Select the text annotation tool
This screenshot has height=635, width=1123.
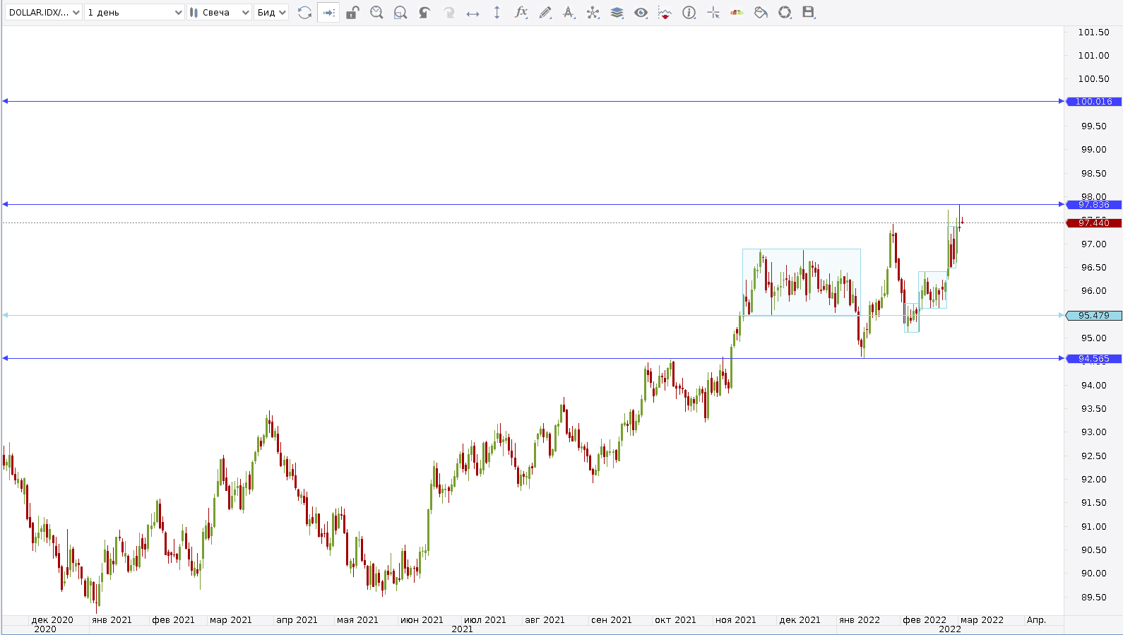pos(569,13)
